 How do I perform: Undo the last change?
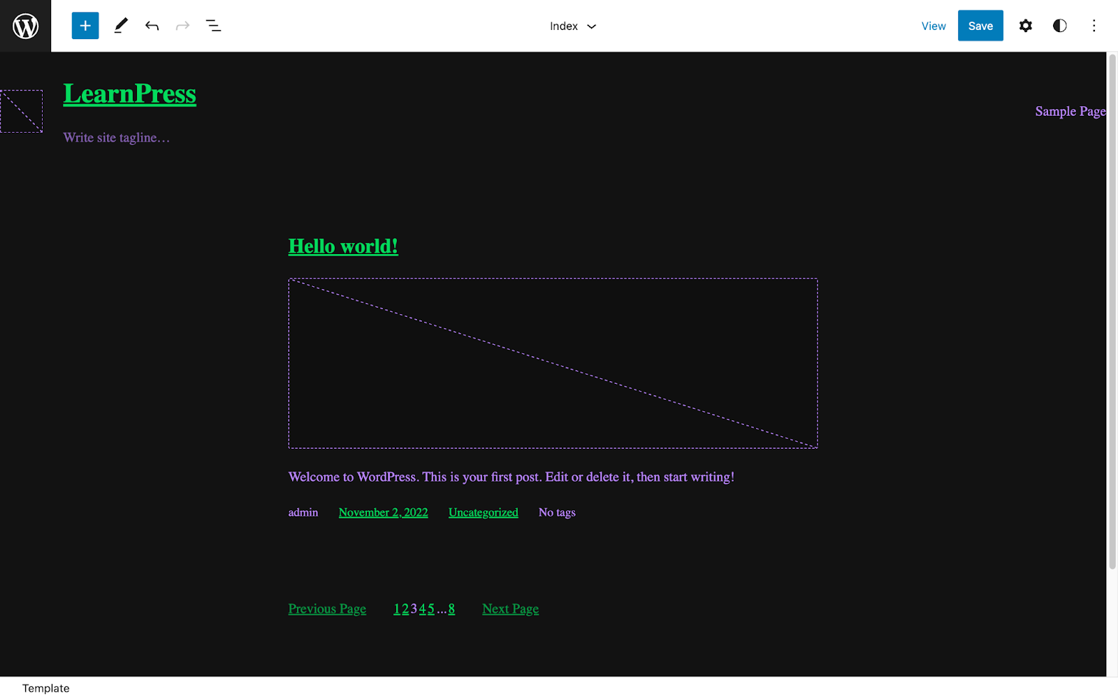coord(152,26)
